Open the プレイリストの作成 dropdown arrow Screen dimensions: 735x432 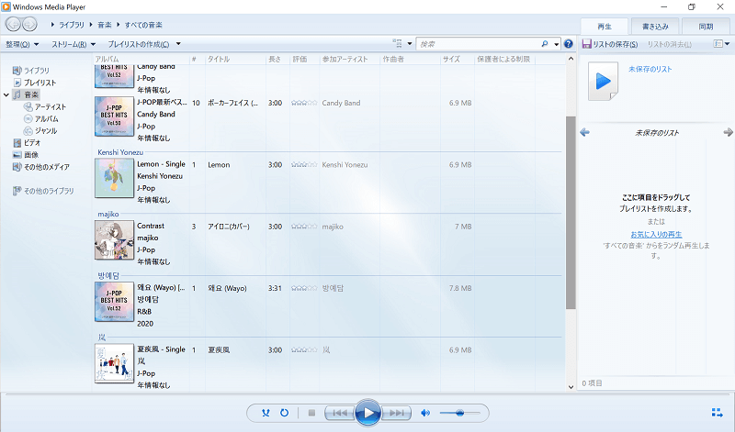178,44
